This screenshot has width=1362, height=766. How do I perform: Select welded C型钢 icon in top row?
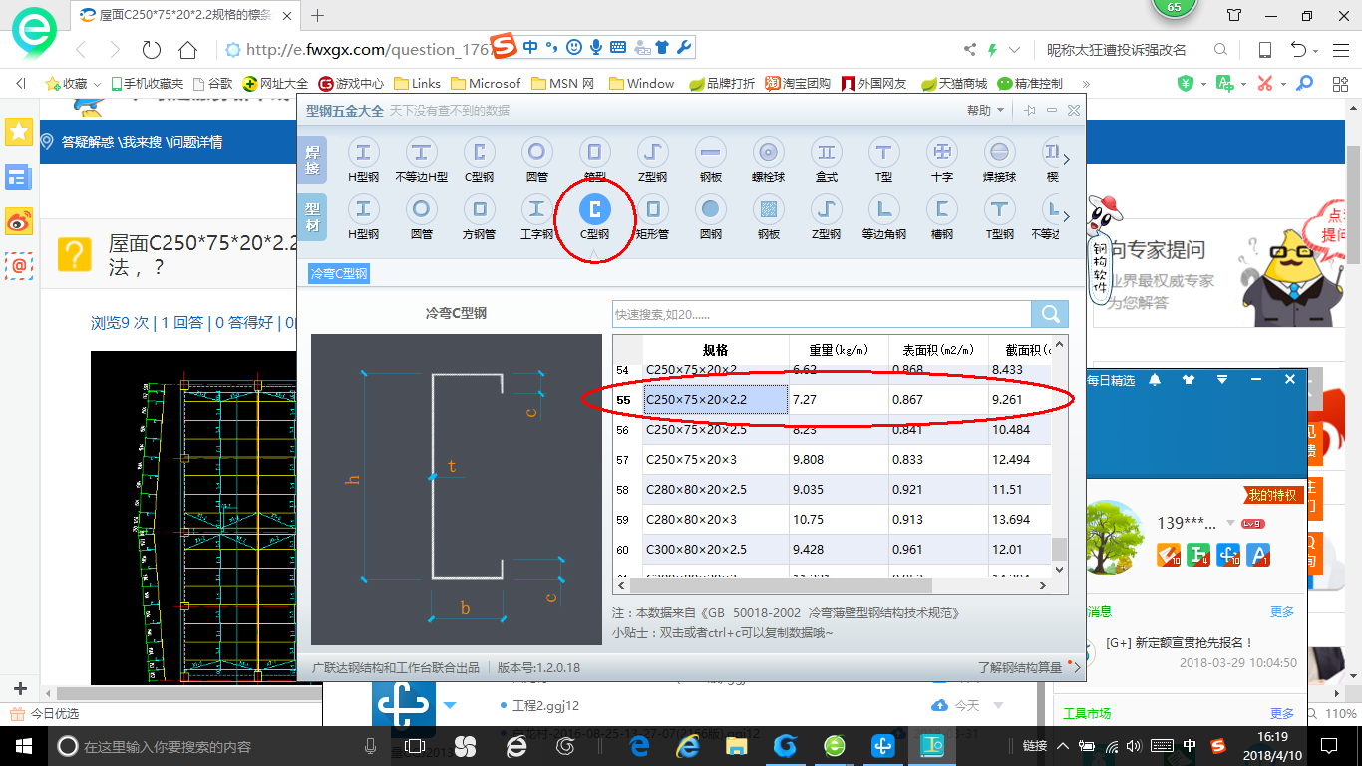[479, 152]
